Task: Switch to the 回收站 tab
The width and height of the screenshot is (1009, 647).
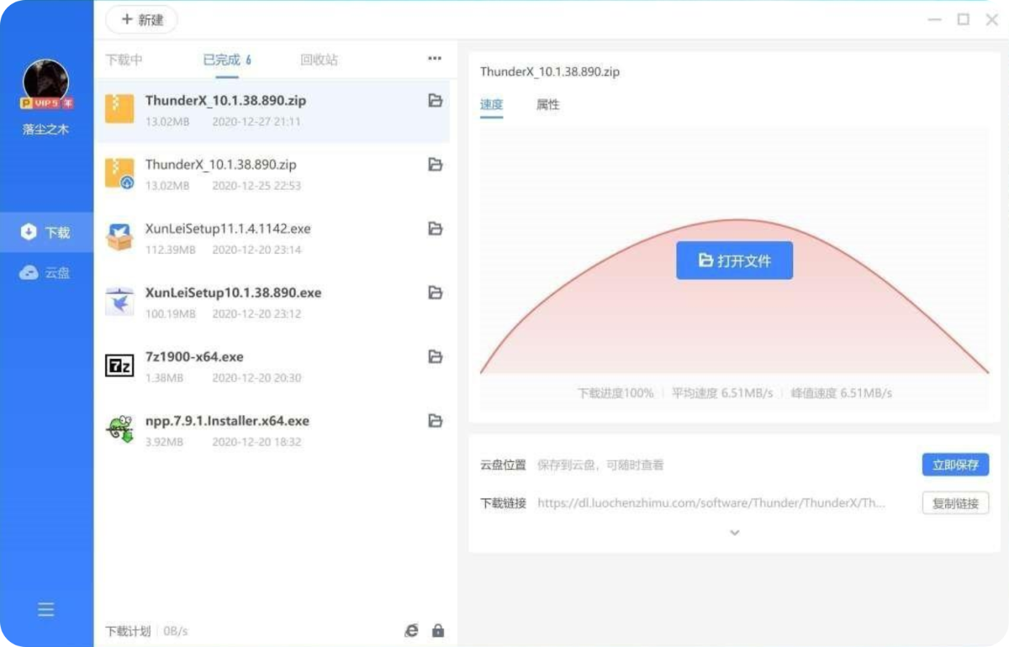Action: coord(319,60)
